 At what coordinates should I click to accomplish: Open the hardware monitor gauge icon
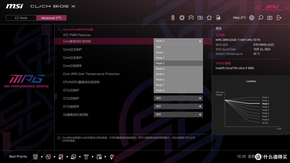(191, 18)
